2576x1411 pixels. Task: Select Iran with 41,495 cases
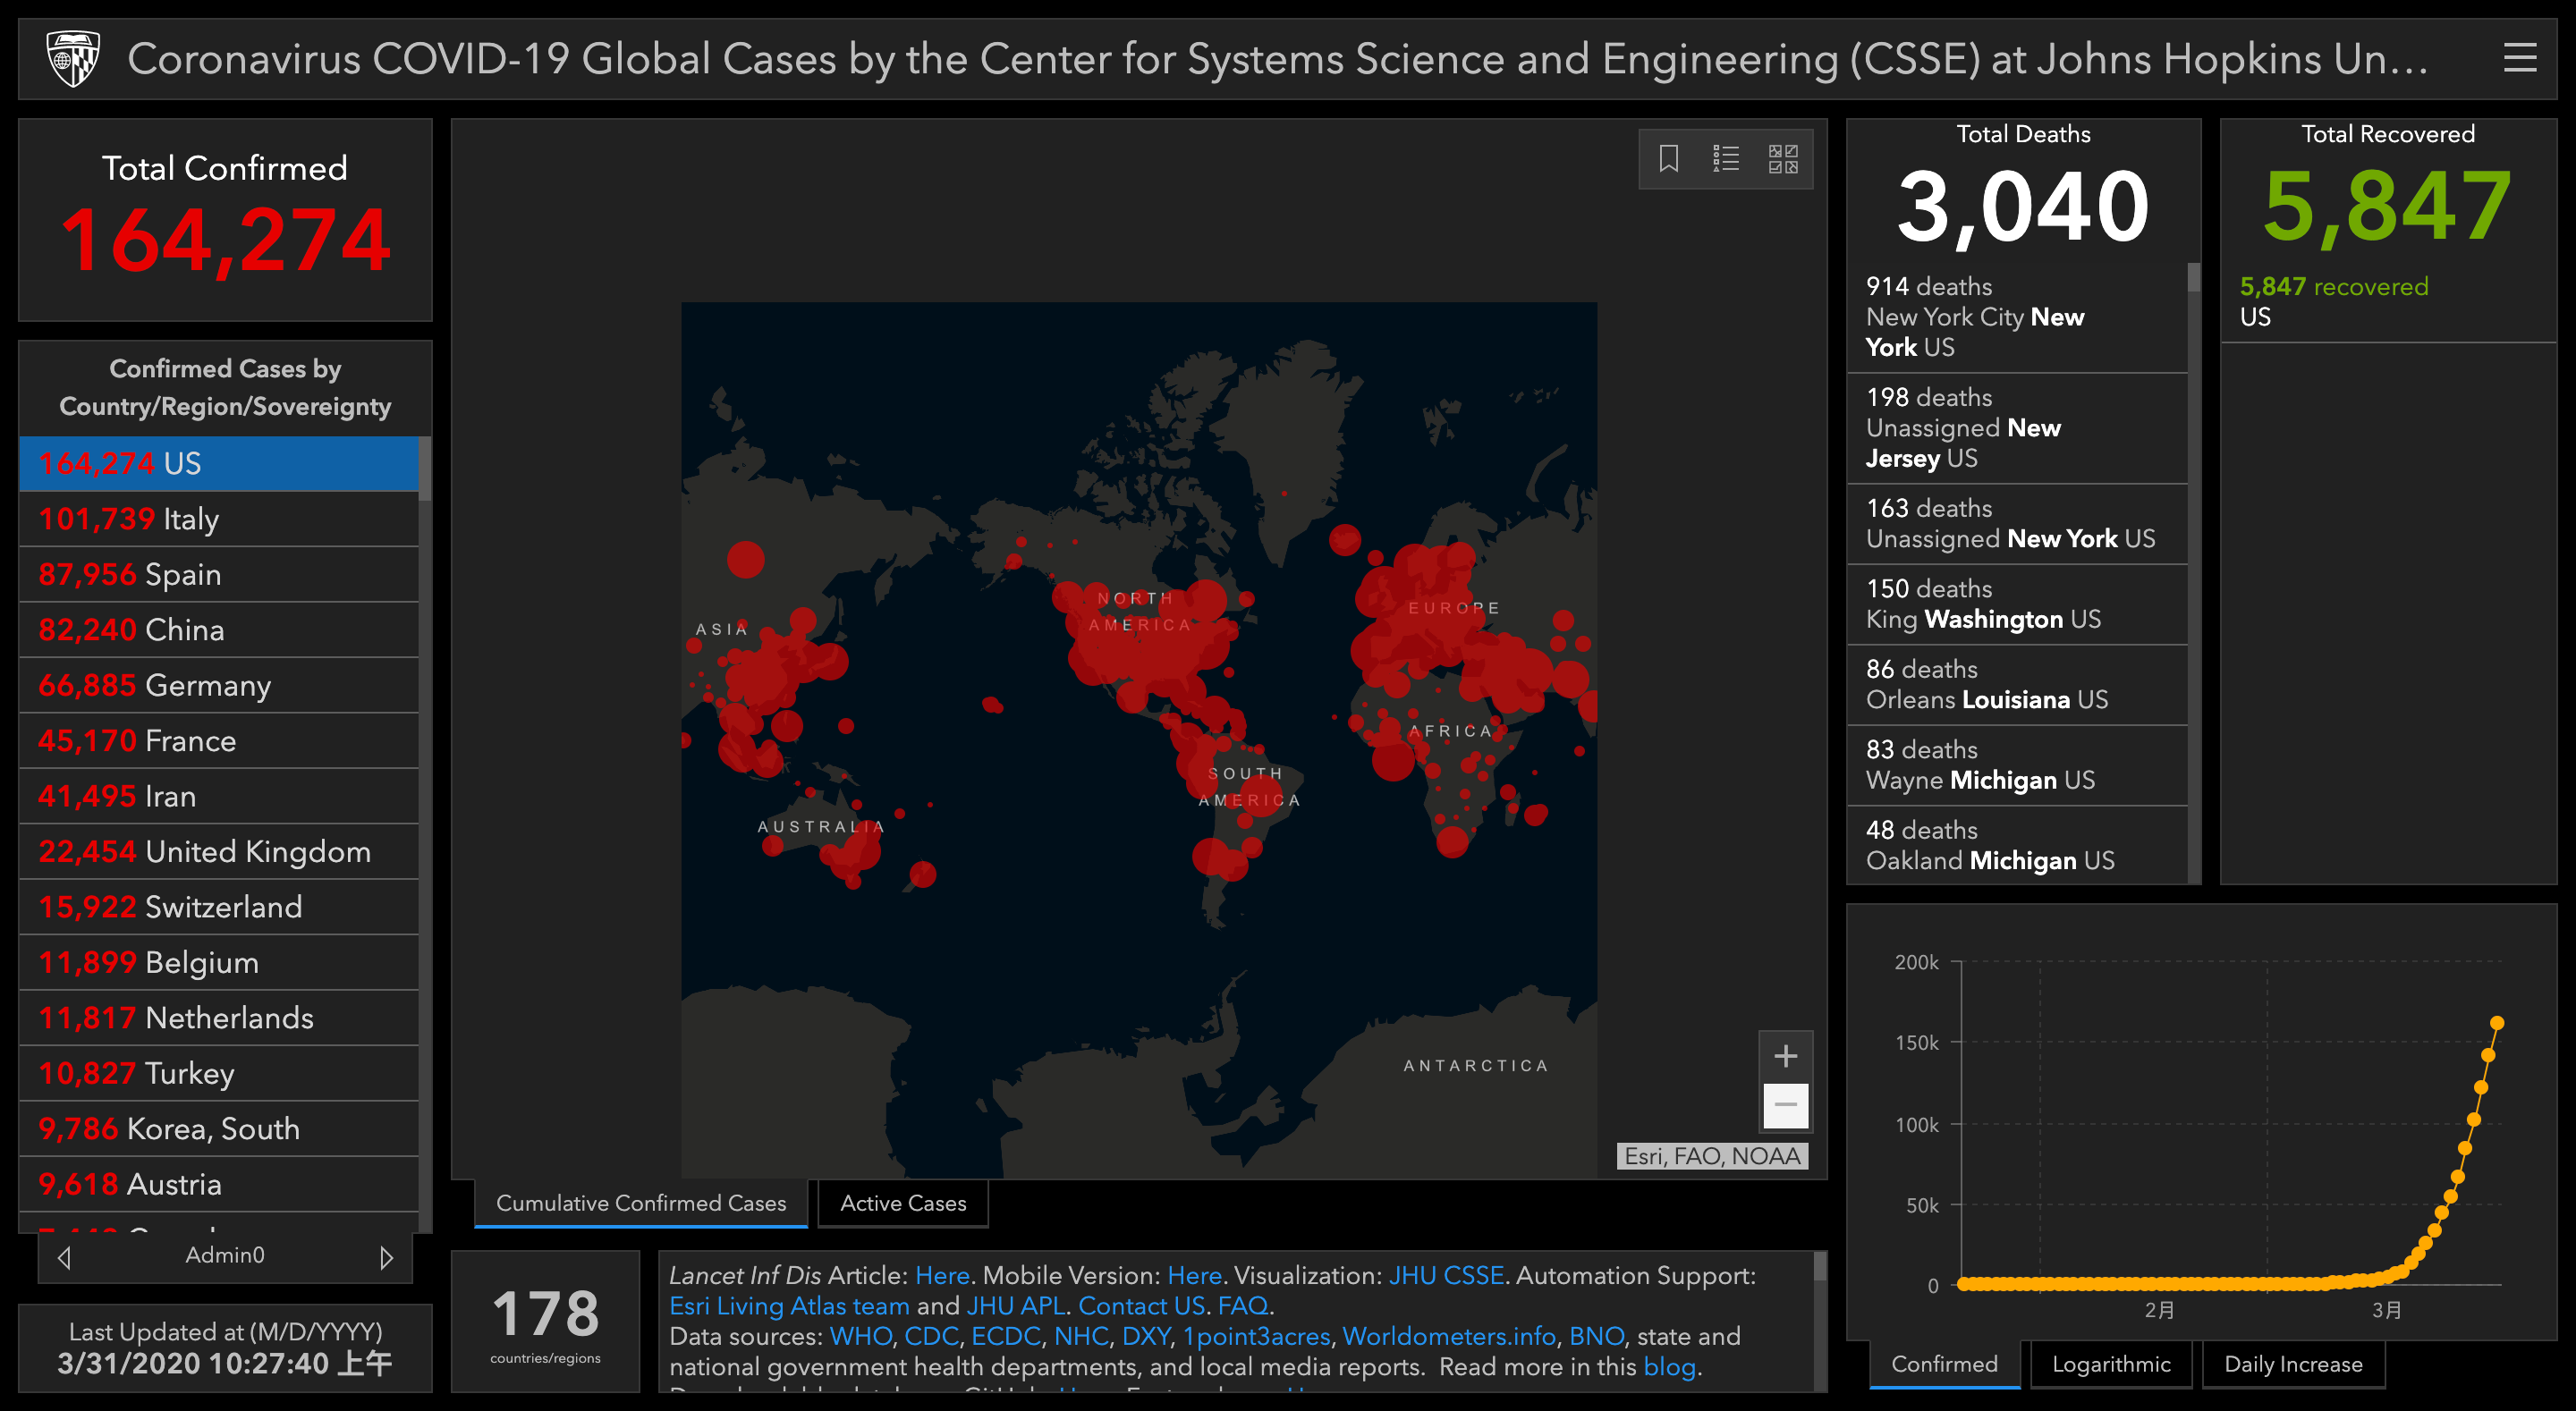coord(219,796)
